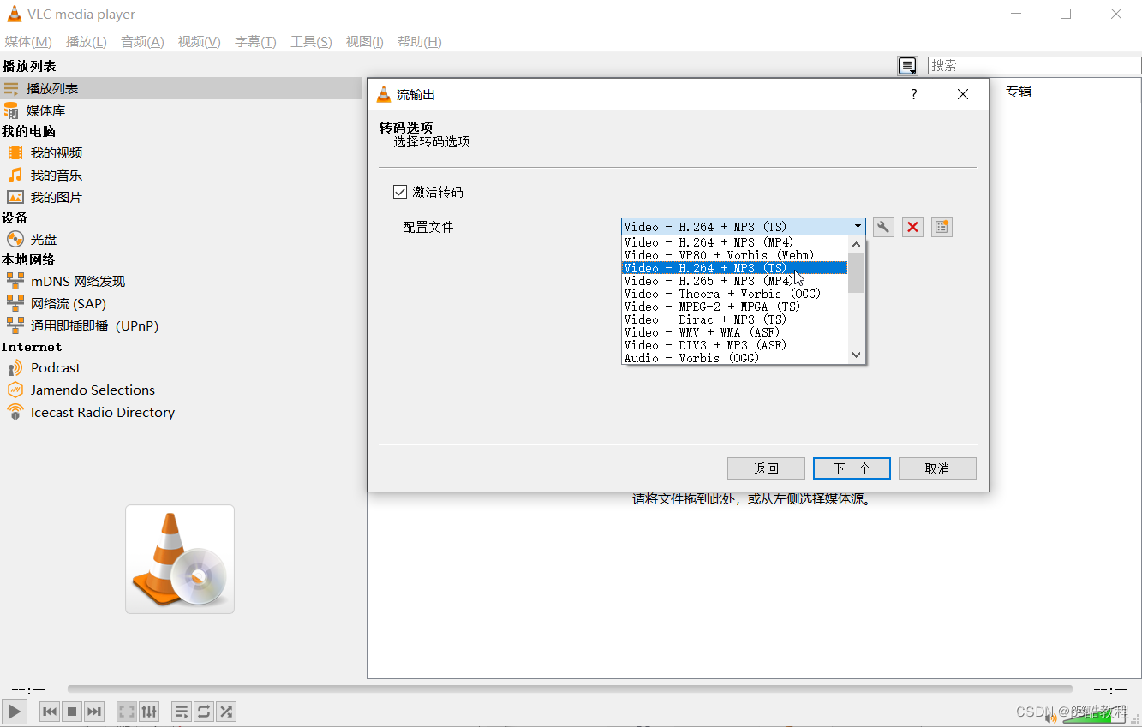The height and width of the screenshot is (727, 1142).
Task: Click VLC cone album art thumbnail
Action: coord(180,559)
